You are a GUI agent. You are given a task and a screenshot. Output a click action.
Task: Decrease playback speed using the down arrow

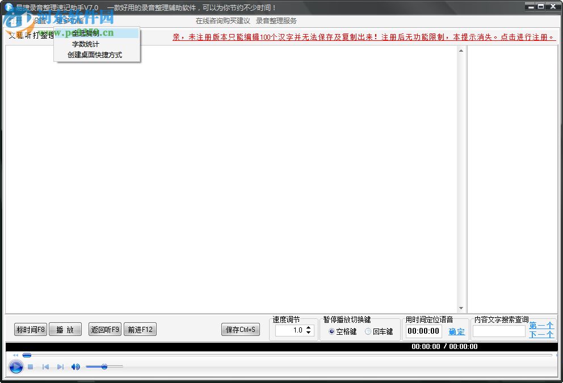pos(309,333)
